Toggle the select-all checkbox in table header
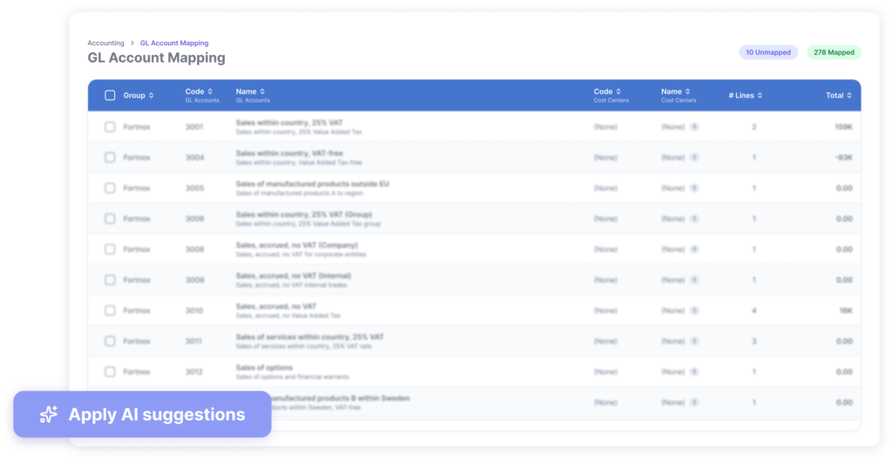This screenshot has width=893, height=461. [x=110, y=95]
